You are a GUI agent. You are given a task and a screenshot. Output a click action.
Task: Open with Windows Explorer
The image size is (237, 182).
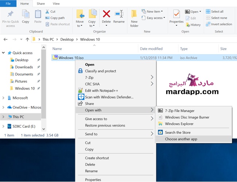tap(179, 124)
